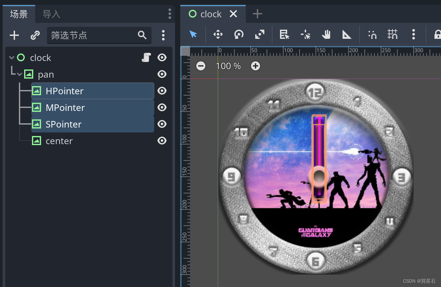The width and height of the screenshot is (441, 287).
Task: Hide the center node
Action: point(162,141)
